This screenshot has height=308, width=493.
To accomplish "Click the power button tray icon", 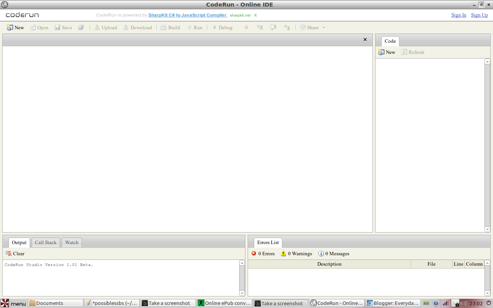I will click(488, 303).
